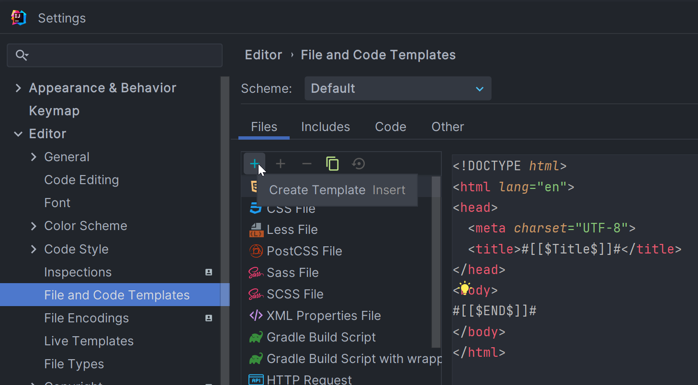Image resolution: width=698 pixels, height=385 pixels.
Task: Select the PostCSS File template
Action: coord(304,251)
